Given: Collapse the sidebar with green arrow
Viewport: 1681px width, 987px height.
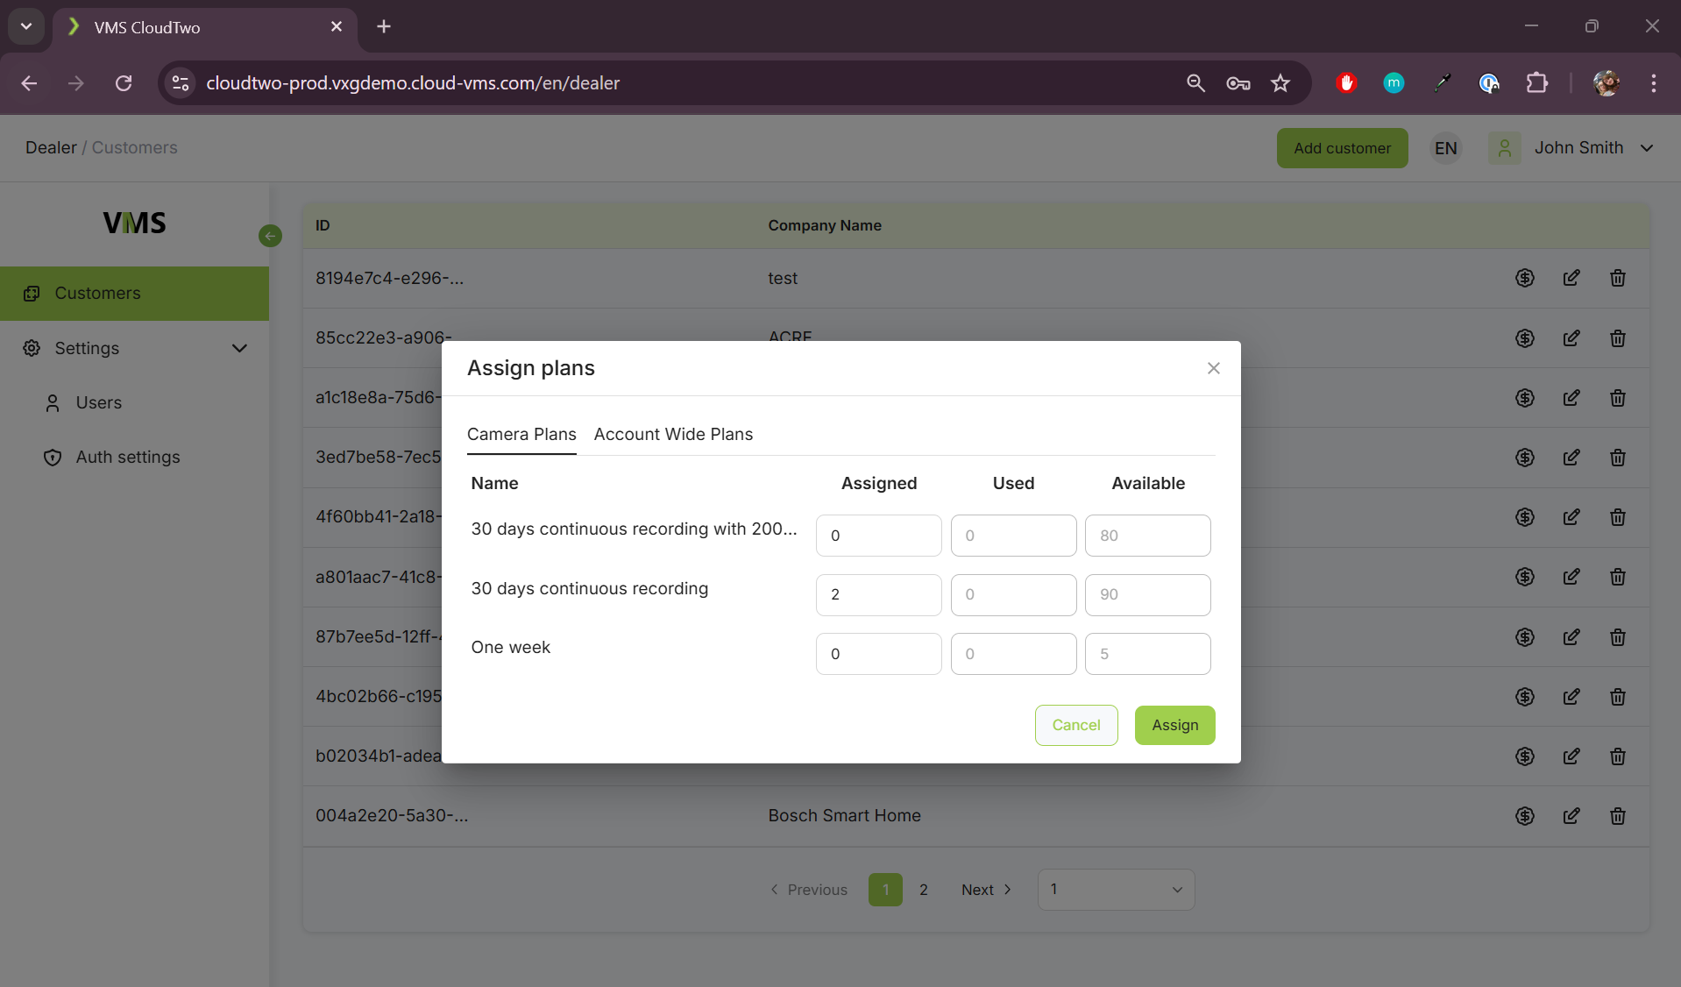Looking at the screenshot, I should click(x=270, y=236).
